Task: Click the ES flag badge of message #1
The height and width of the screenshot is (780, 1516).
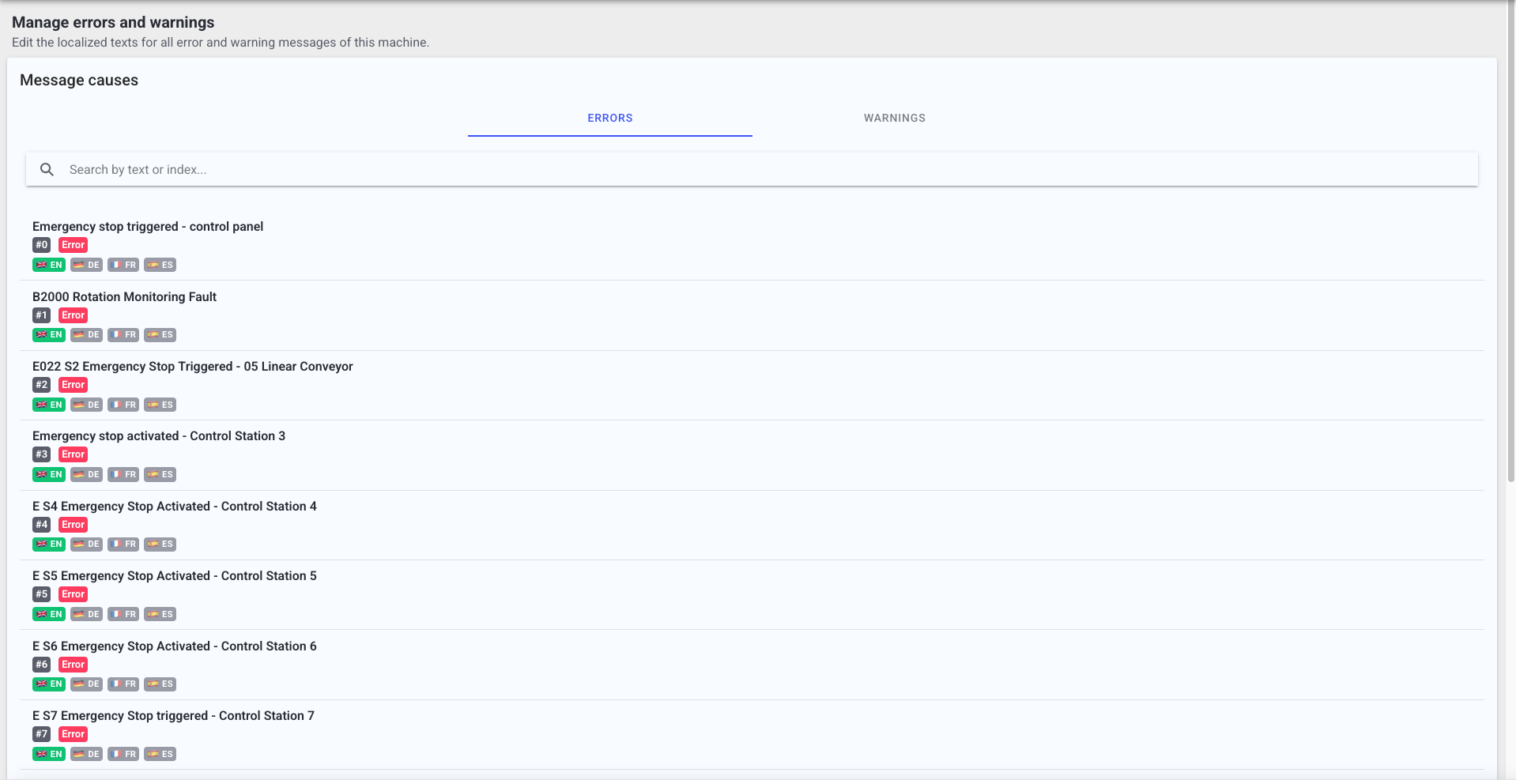Action: click(x=160, y=334)
